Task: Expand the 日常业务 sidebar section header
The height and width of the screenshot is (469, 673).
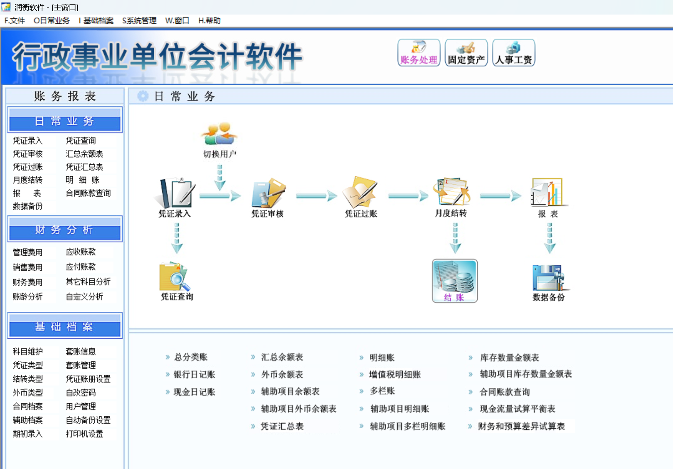Action: pyautogui.click(x=65, y=120)
